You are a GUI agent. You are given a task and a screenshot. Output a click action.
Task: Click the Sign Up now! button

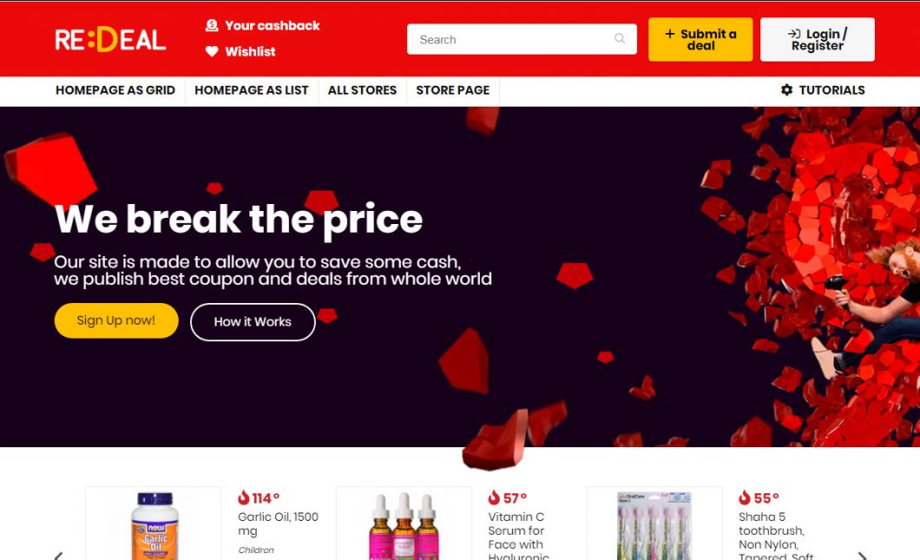point(116,320)
